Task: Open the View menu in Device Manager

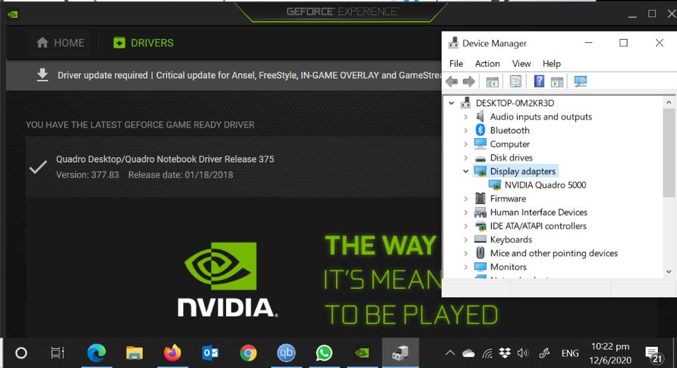Action: tap(521, 63)
